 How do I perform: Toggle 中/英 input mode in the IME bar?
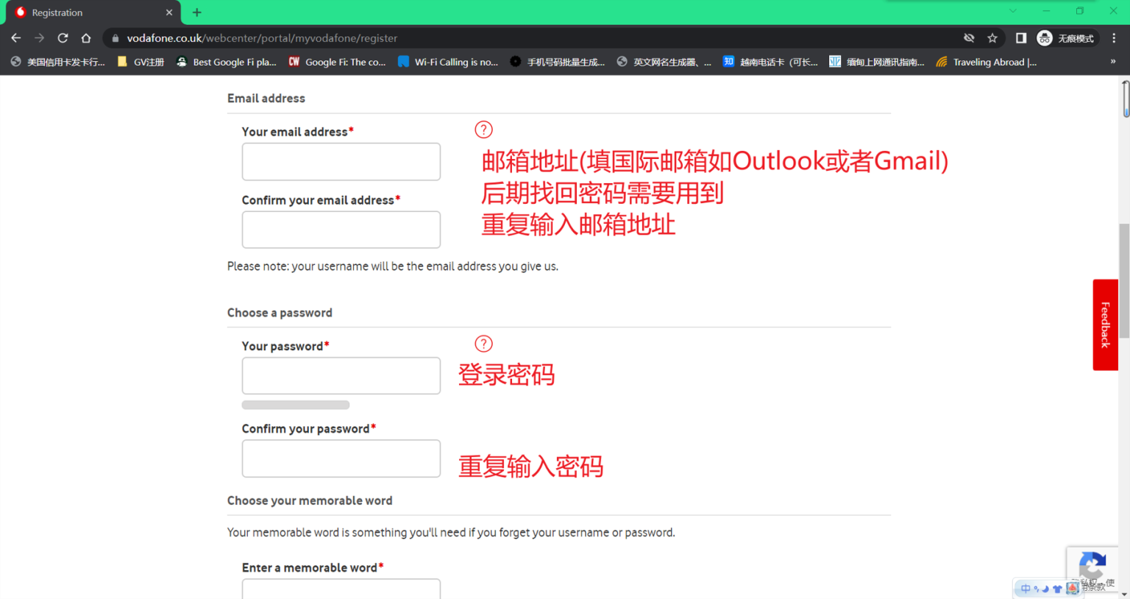(1026, 588)
